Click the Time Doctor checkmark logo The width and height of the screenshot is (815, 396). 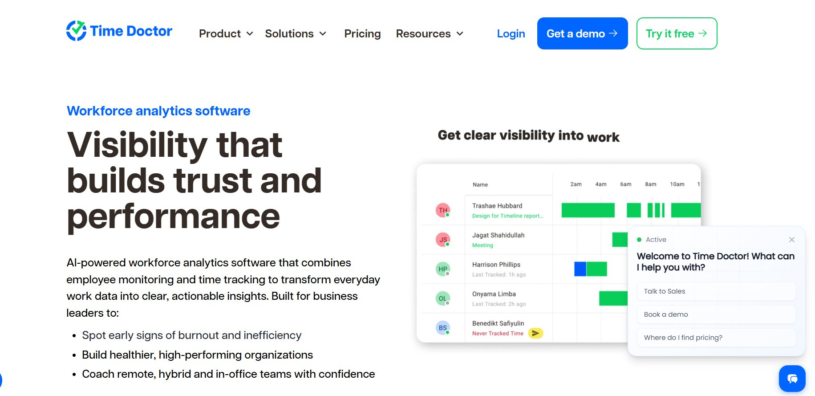[76, 31]
